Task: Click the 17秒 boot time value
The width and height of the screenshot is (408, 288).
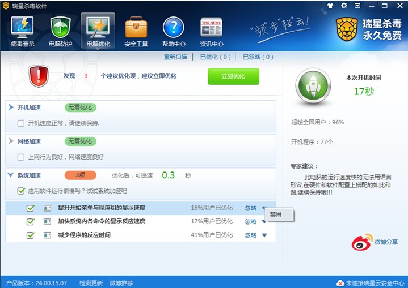Action: (x=364, y=91)
